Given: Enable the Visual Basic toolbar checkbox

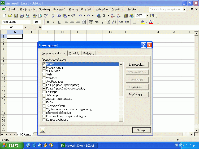Looking at the screenshot, I should (44, 71).
